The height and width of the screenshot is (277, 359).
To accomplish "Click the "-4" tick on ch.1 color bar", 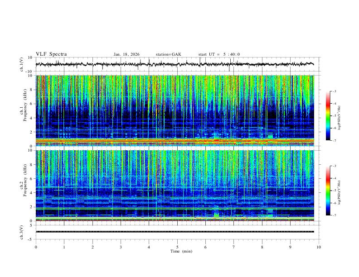I will tap(334, 104).
